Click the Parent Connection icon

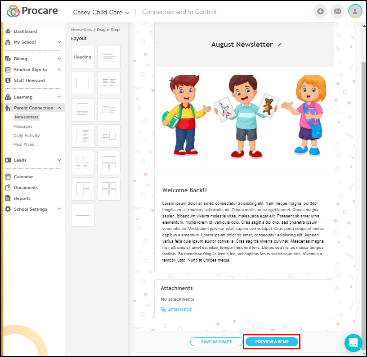click(8, 108)
